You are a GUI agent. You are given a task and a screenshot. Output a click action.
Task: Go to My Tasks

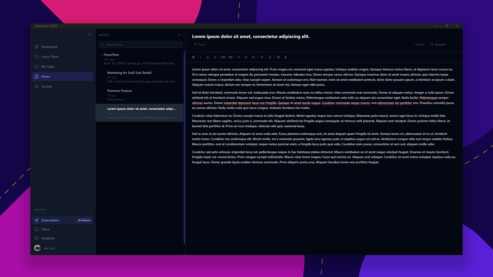(62, 67)
